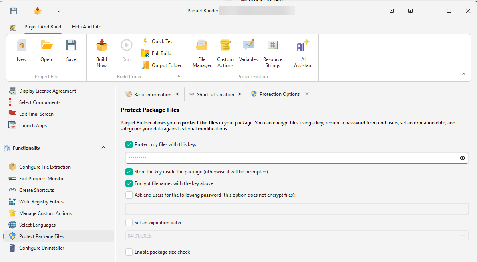Reveal the protection key with the eye icon

click(x=462, y=158)
